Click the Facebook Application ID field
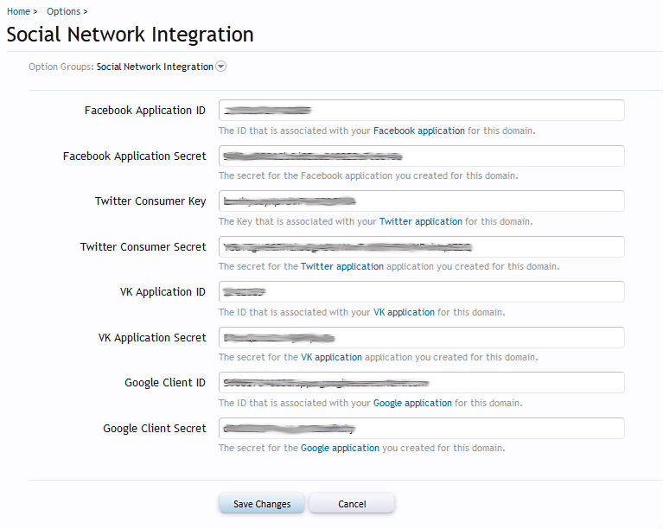 [x=421, y=111]
